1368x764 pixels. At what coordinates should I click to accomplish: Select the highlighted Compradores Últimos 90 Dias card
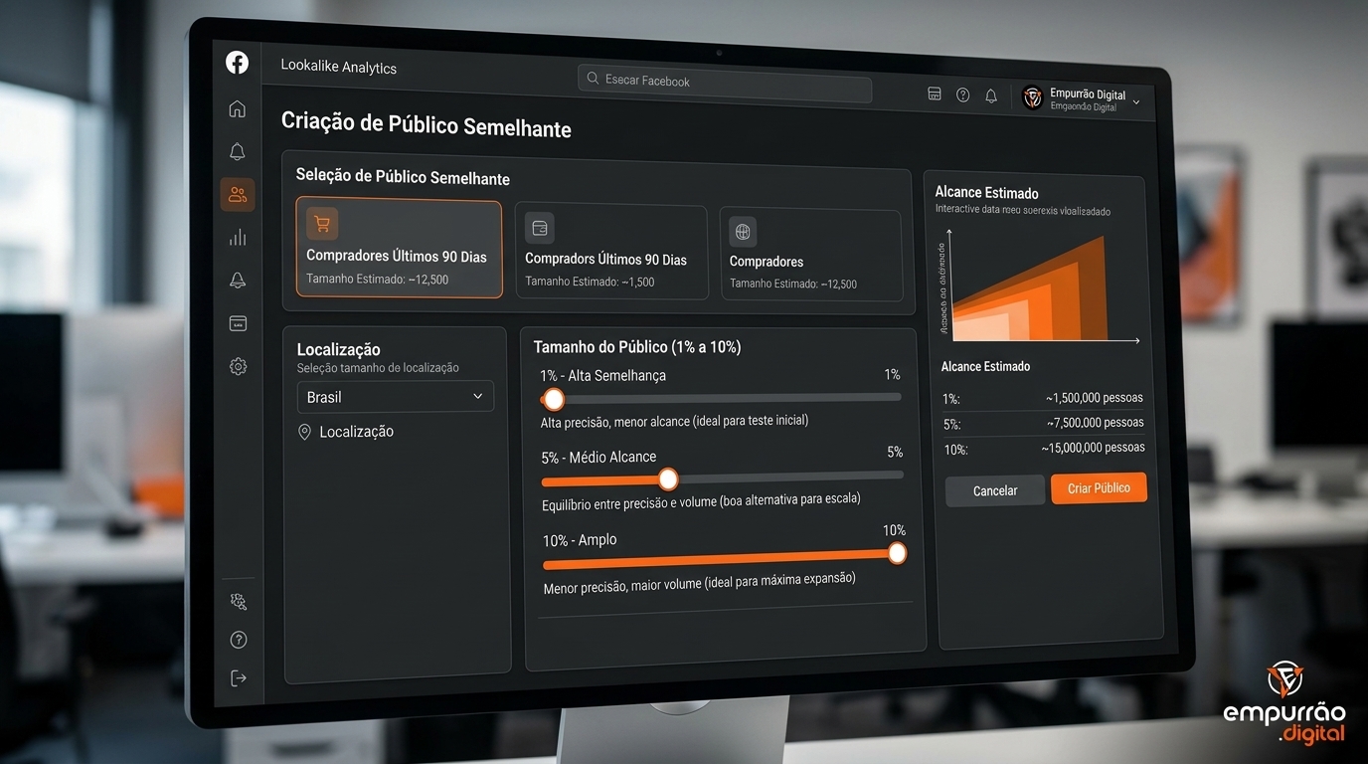click(x=399, y=249)
